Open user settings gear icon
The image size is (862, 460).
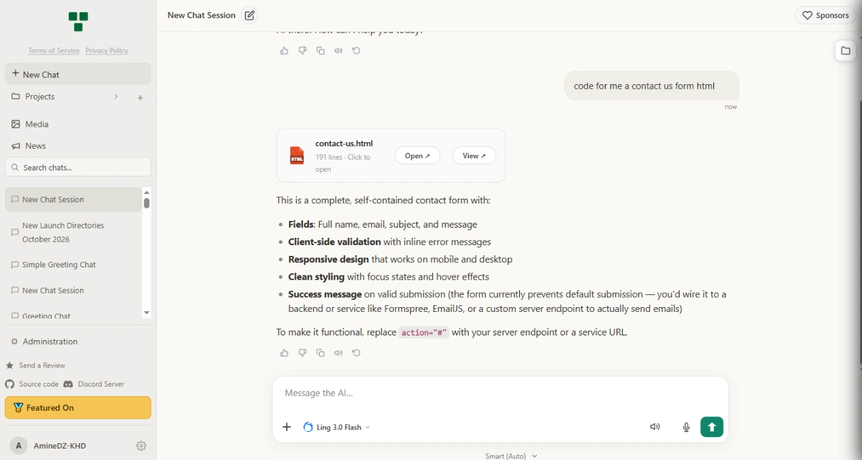pyautogui.click(x=141, y=446)
